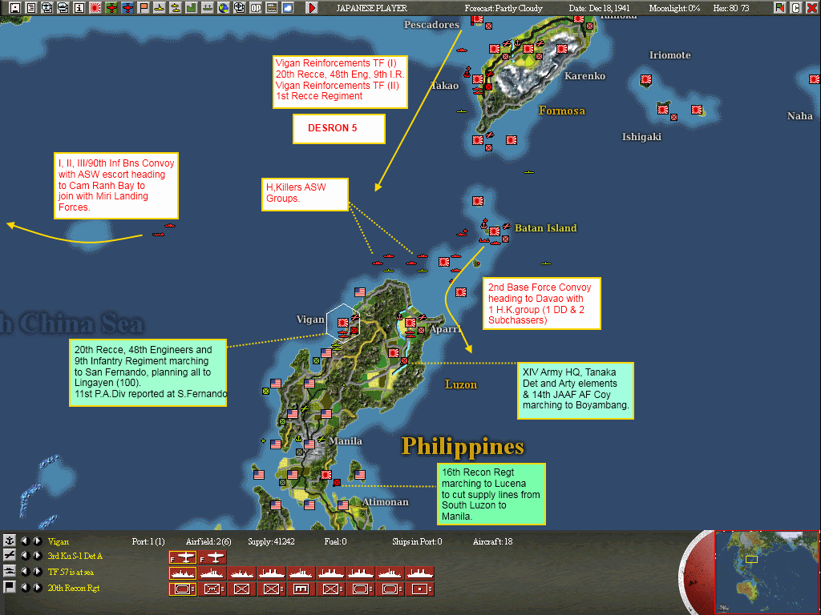Show previous air unit before 3rd Ku S-1

click(x=25, y=556)
